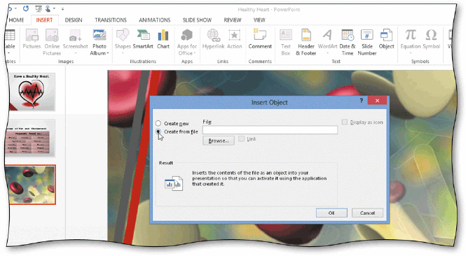Image resolution: width=466 pixels, height=256 pixels.
Task: Click Start From Beginning quick access icon
Action: (x=39, y=8)
